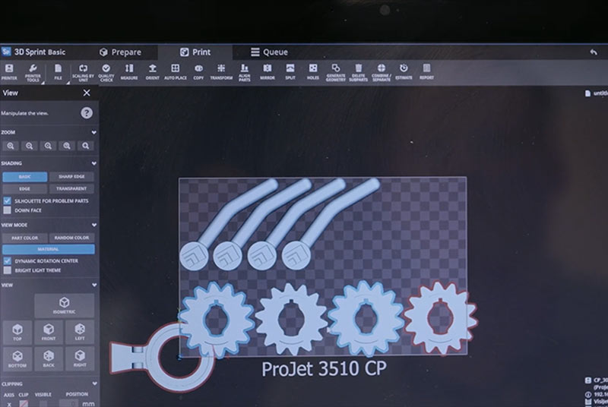This screenshot has height=407, width=608.
Task: Switch to Right view
Action: (80, 359)
